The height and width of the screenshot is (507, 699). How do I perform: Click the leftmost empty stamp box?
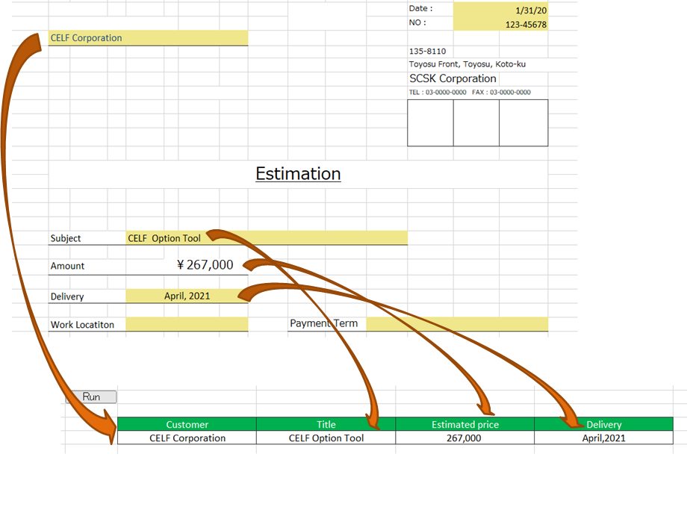pyautogui.click(x=430, y=123)
